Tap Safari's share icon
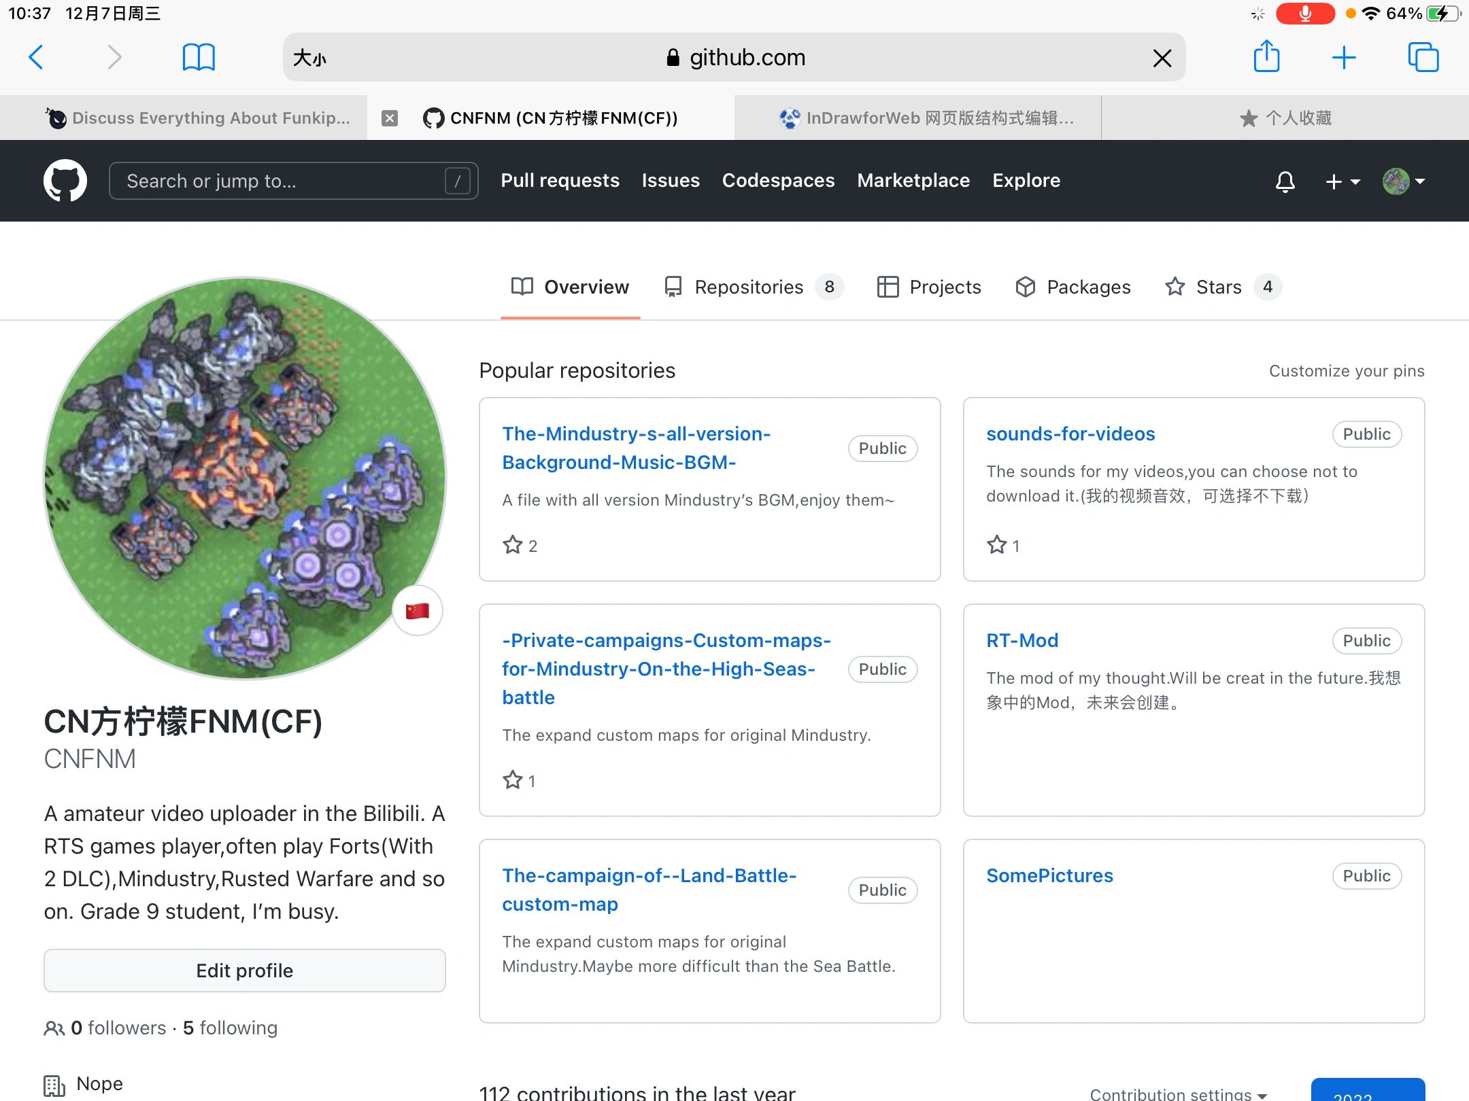Screen dimensions: 1469x1101 click(1266, 57)
